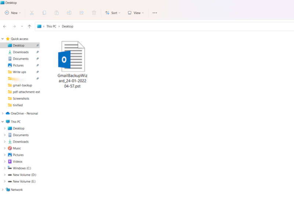Viewport: 294px width, 206px height.
Task: Click This PC in the address bar
Action: tap(51, 26)
